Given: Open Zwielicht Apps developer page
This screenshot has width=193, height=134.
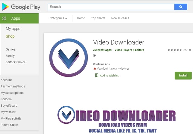Looking at the screenshot, I should click(x=102, y=50).
